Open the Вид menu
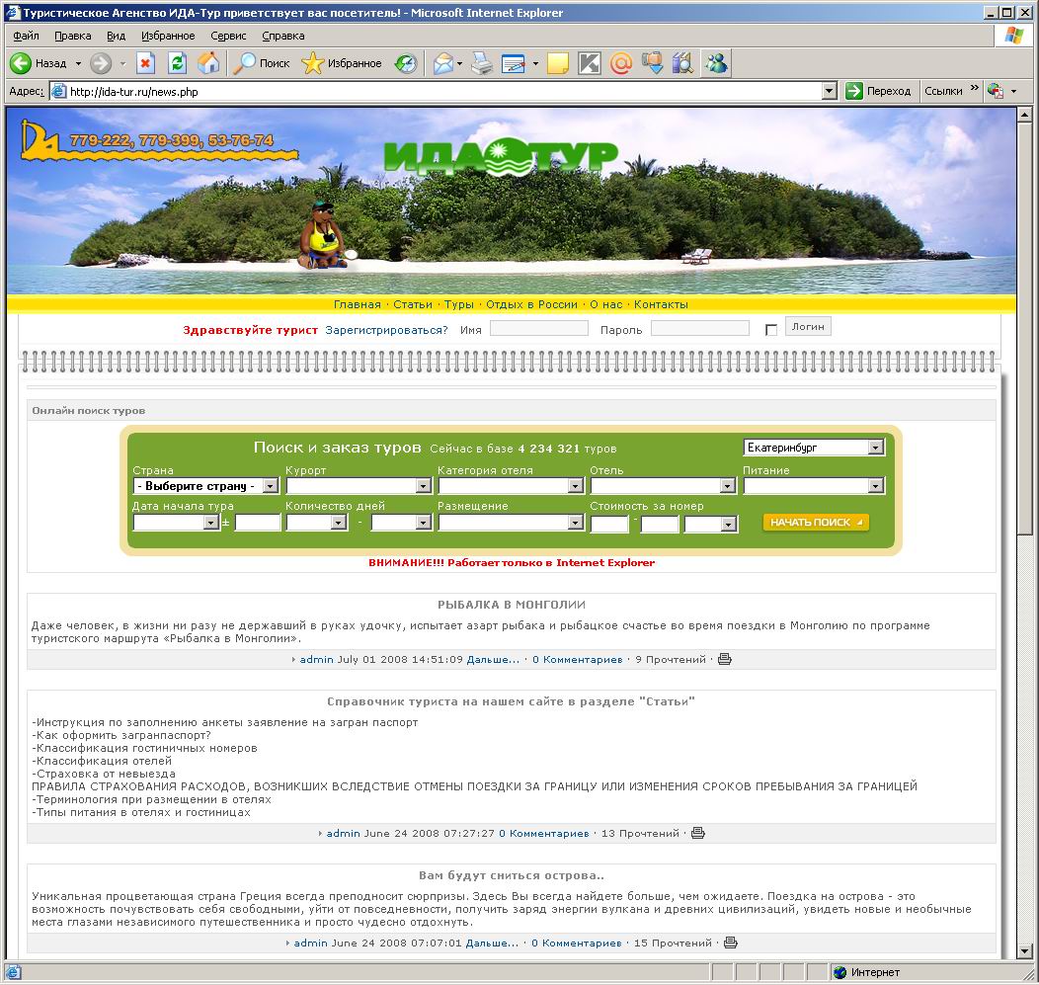Viewport: 1039px width, 985px height. tap(116, 36)
